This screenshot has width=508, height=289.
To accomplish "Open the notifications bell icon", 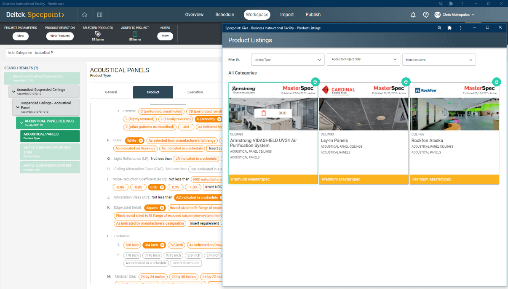I will click(x=414, y=15).
